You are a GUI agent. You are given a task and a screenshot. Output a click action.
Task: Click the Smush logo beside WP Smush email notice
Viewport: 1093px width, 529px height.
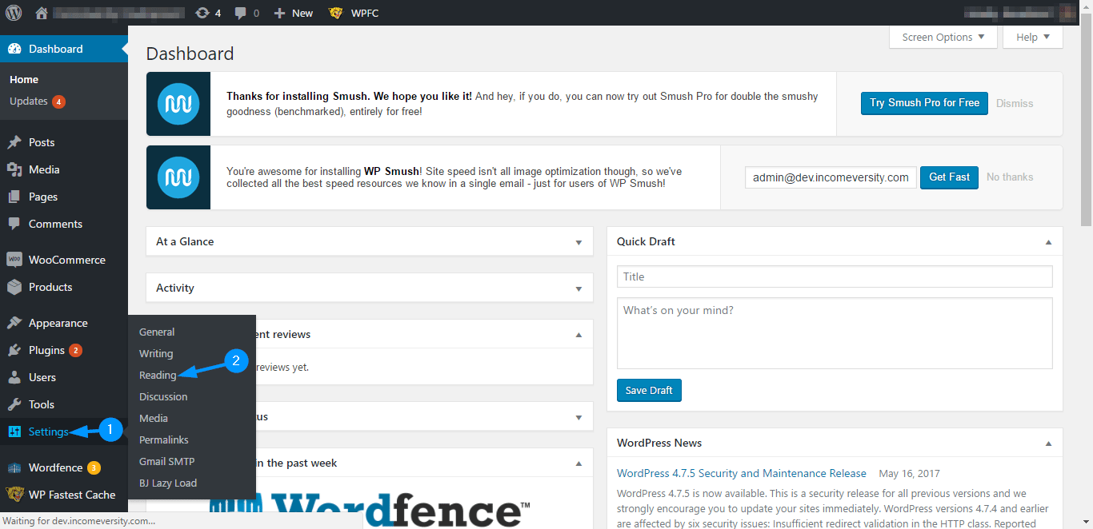click(x=178, y=177)
